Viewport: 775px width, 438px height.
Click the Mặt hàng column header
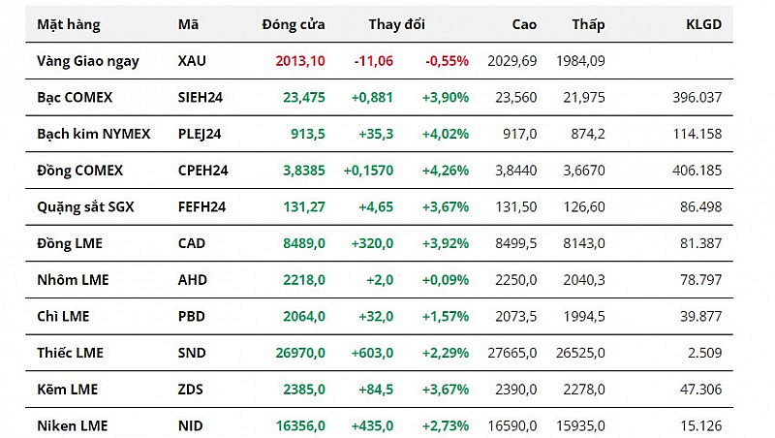click(x=68, y=24)
